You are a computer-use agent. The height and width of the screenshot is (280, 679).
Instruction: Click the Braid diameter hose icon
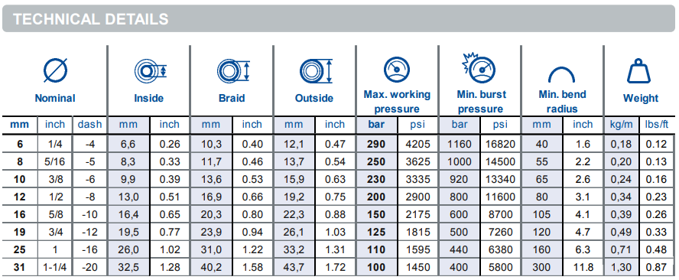234,70
